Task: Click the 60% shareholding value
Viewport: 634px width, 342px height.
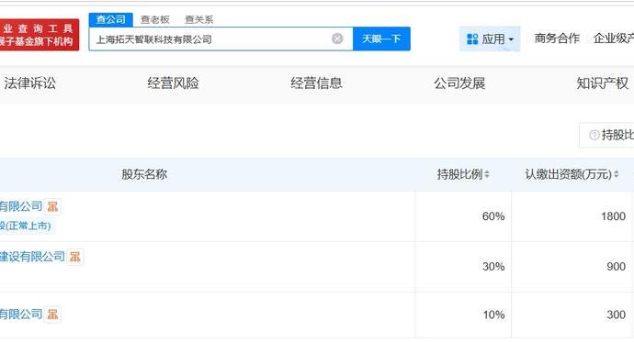Action: point(493,216)
